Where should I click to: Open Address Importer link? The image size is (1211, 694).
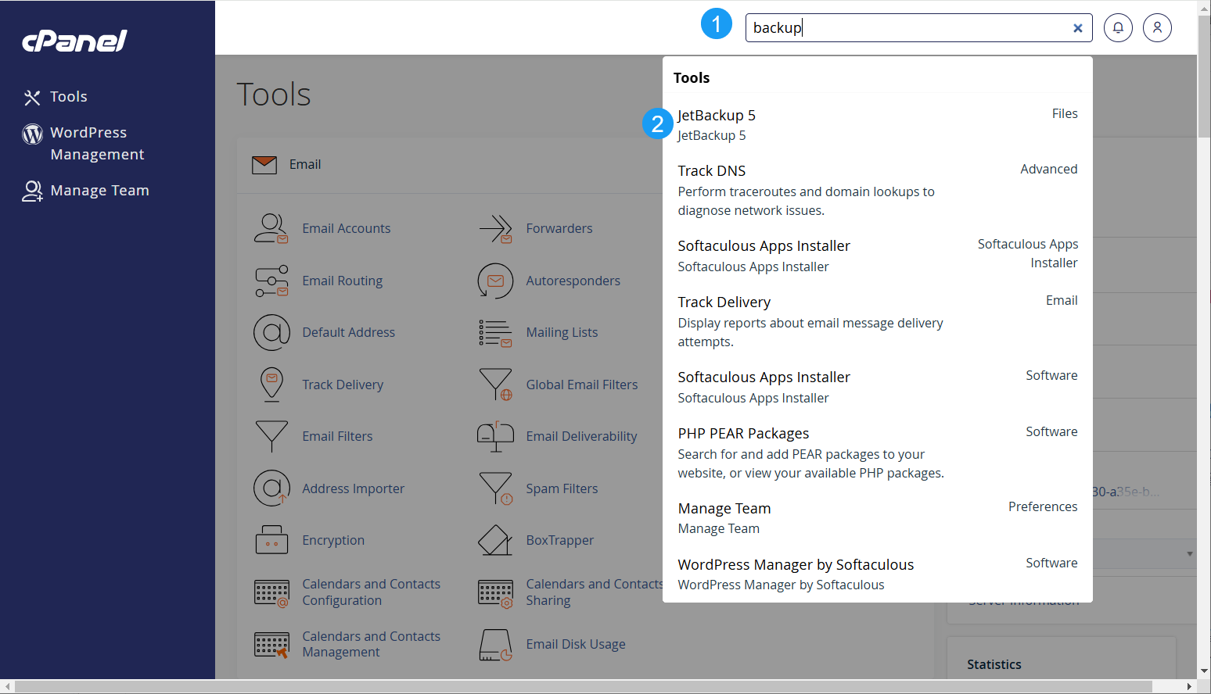[x=354, y=488]
